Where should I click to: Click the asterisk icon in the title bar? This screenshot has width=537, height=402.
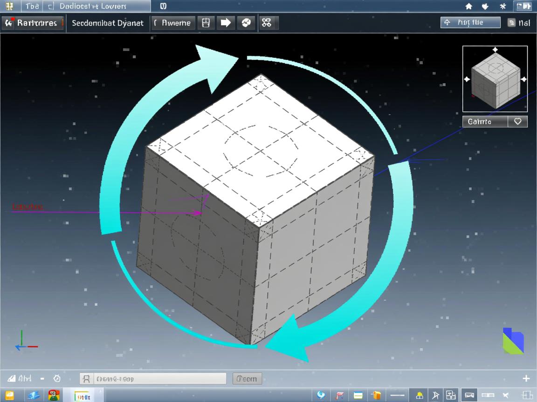tap(503, 7)
